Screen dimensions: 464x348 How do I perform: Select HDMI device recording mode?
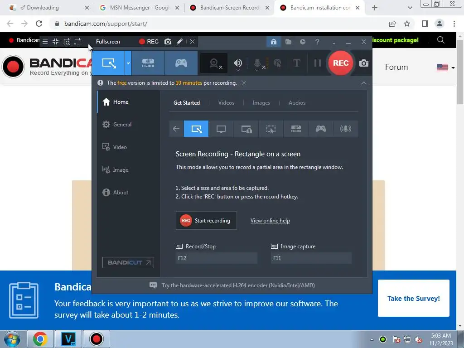(148, 63)
